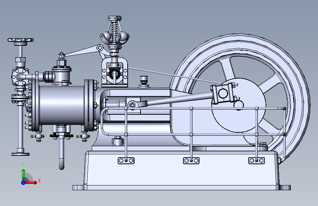Image resolution: width=318 pixels, height=206 pixels.
Task: Select the oil cup on the frame top
Action: 144,82
